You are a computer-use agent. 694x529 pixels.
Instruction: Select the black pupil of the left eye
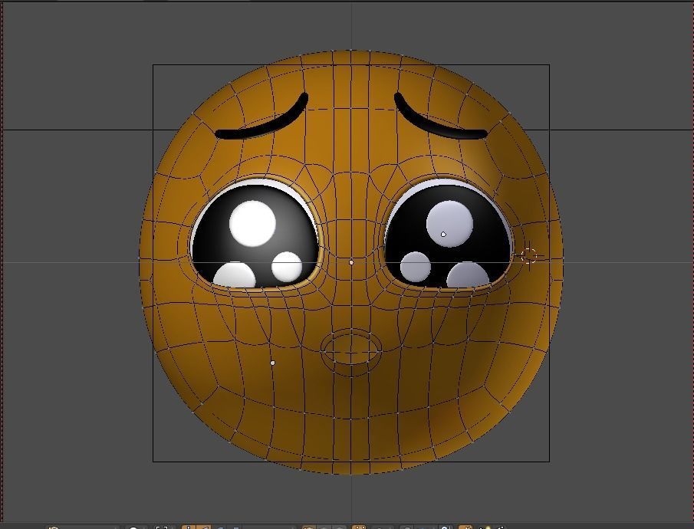[x=255, y=236]
